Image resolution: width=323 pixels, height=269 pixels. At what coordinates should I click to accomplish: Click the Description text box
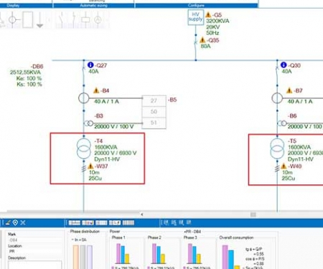34,265
